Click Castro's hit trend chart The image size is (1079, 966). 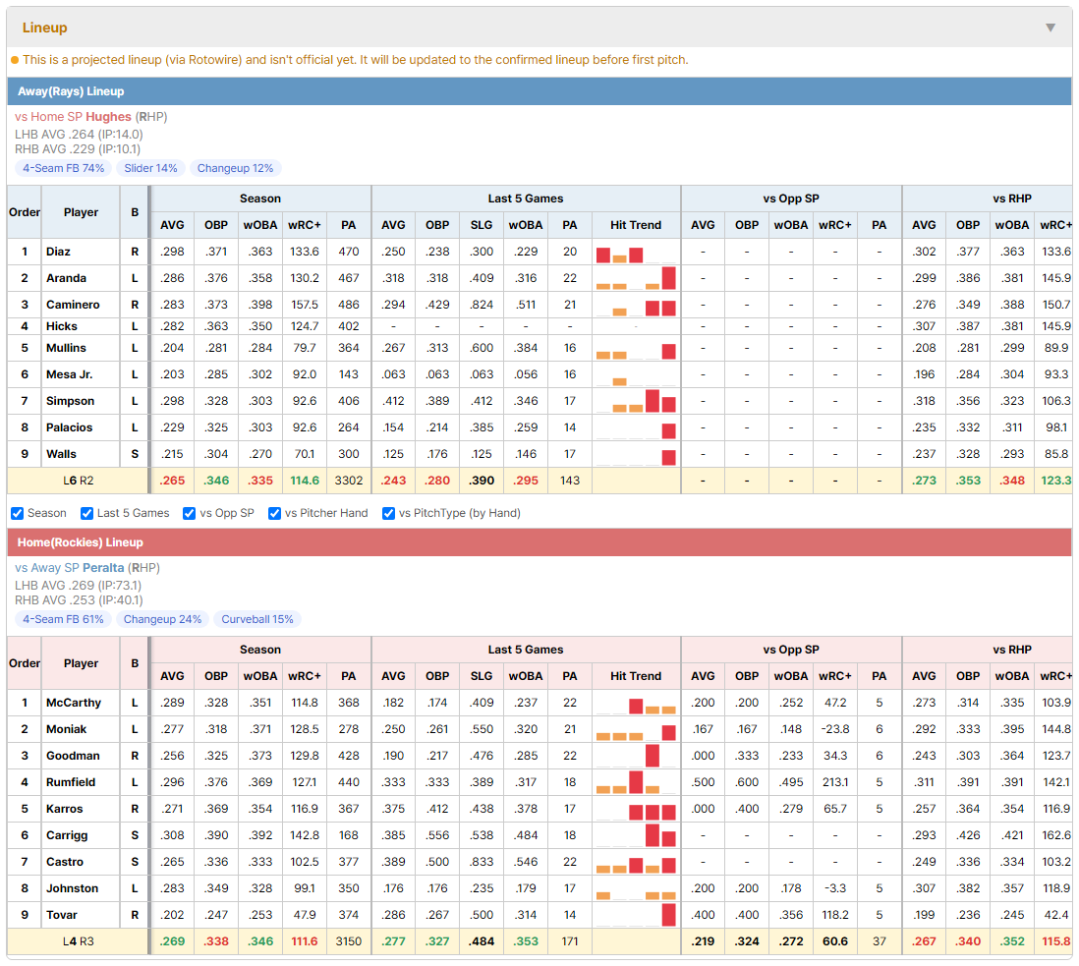pos(636,863)
